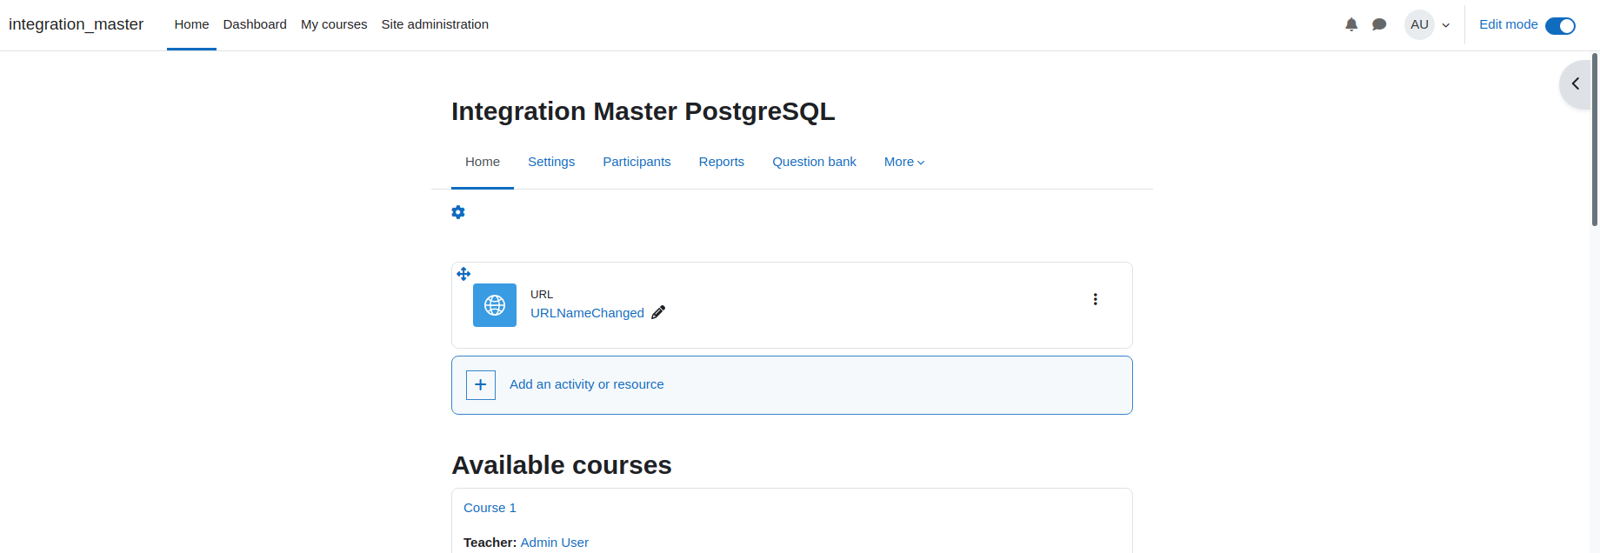Viewport: 1600px width, 553px height.
Task: Open the notifications bell icon
Action: (x=1351, y=24)
